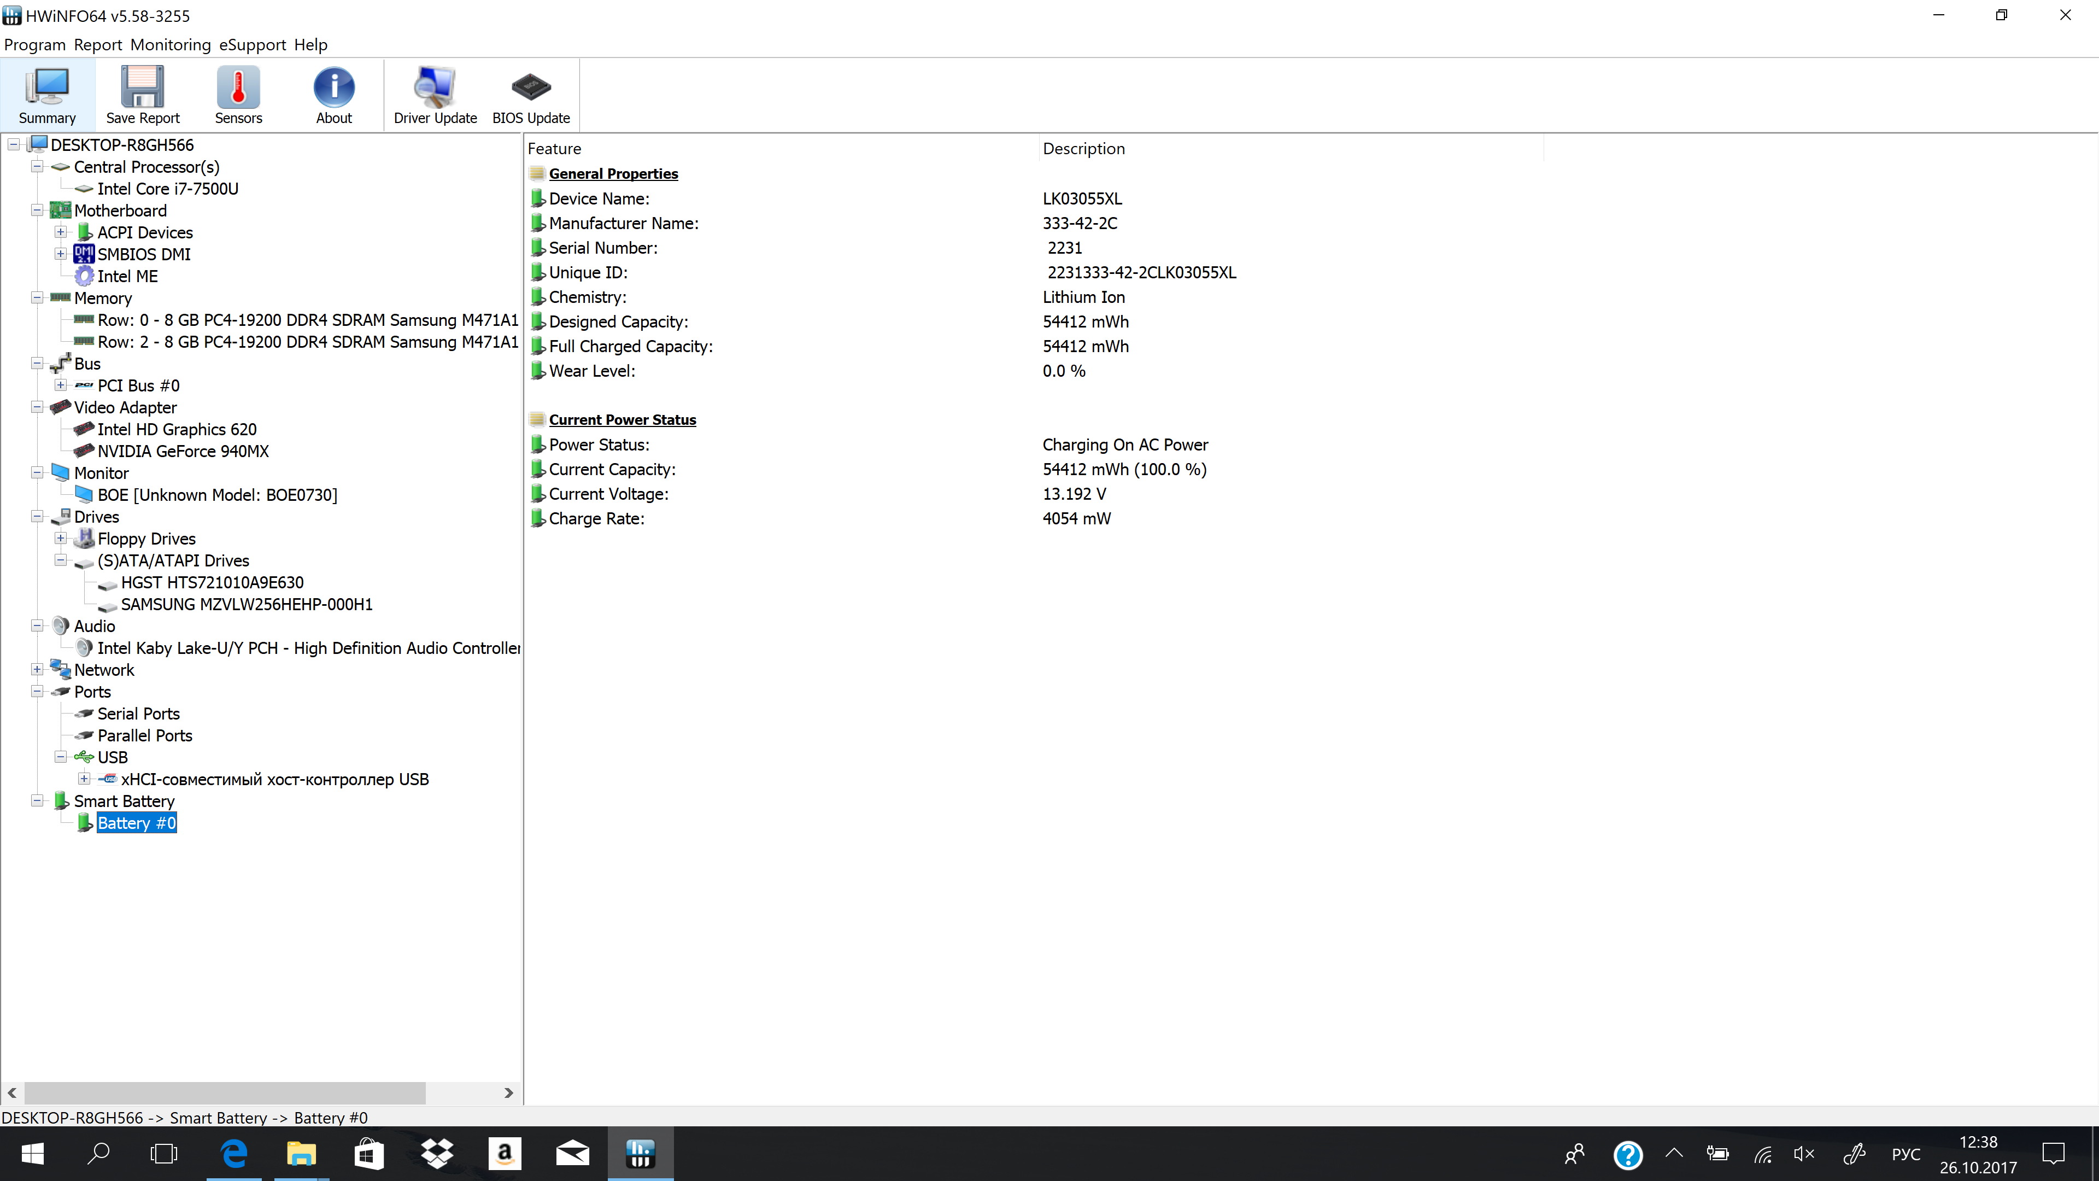Select the Charge Rate value 4054 mW
Image resolution: width=2099 pixels, height=1181 pixels.
(x=1076, y=518)
